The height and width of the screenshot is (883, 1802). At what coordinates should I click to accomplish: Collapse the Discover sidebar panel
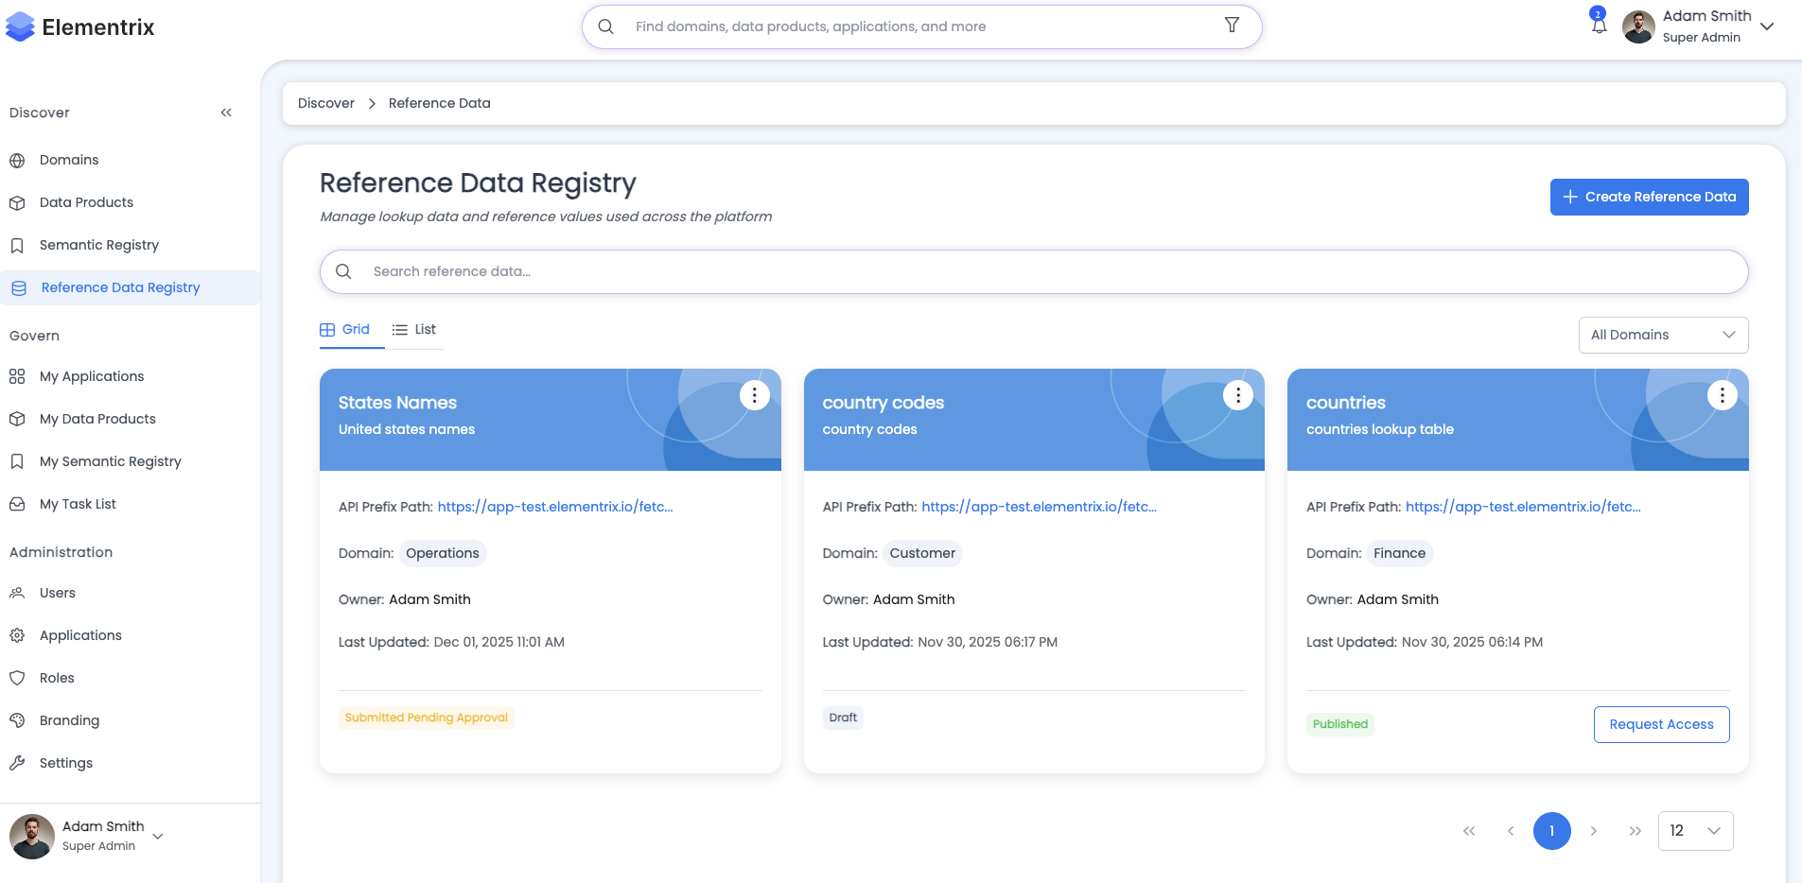[x=226, y=112]
